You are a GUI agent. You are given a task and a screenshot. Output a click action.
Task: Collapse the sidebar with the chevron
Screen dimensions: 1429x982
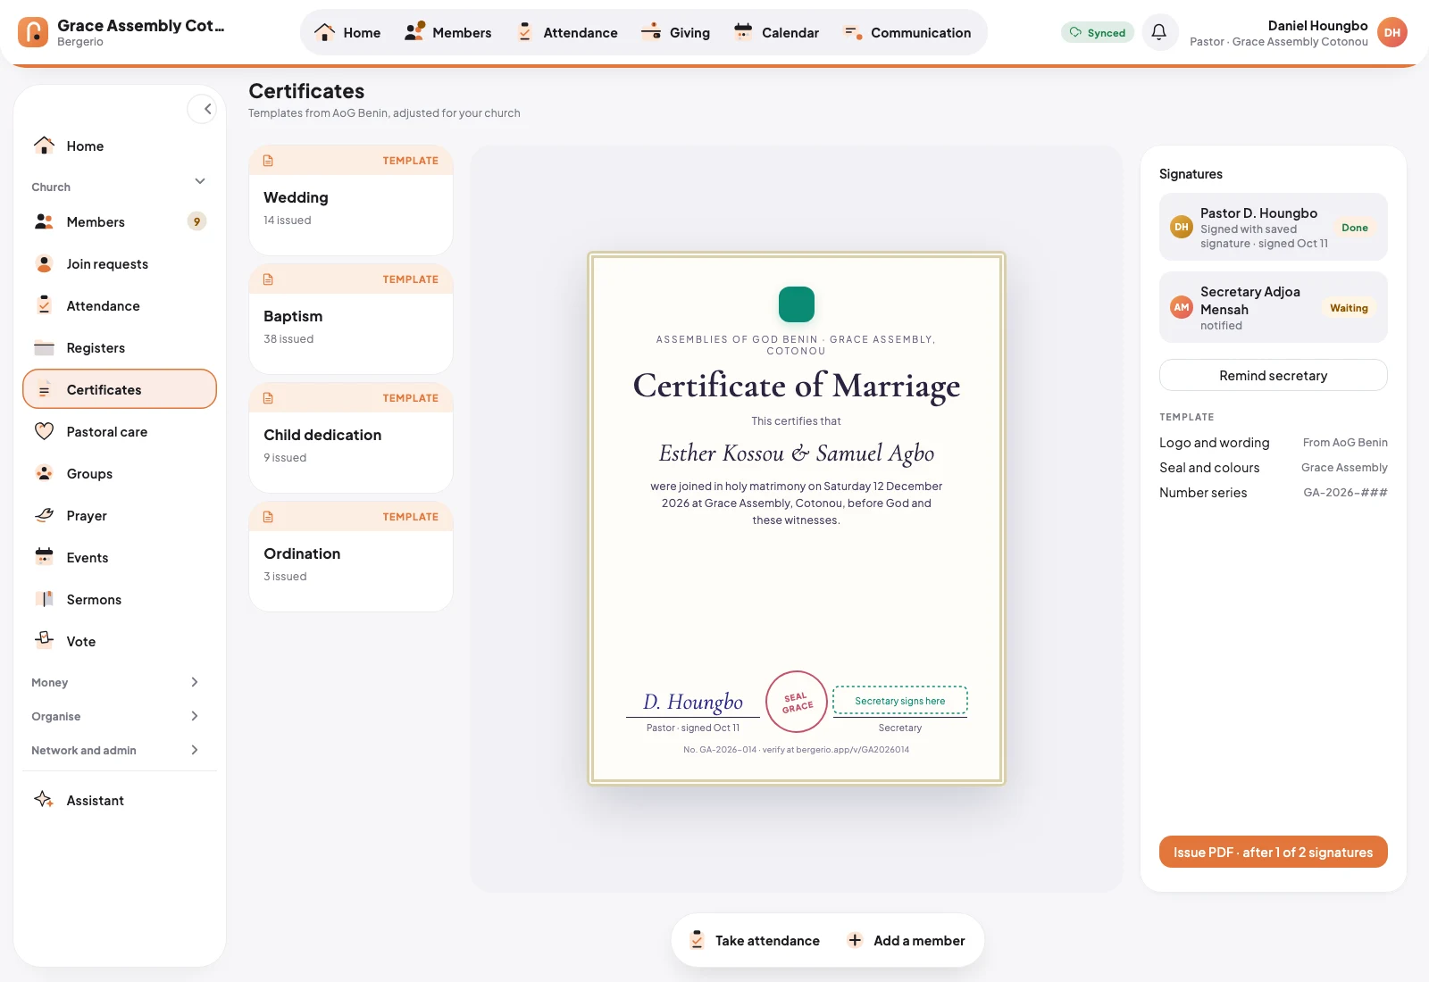[x=202, y=109]
